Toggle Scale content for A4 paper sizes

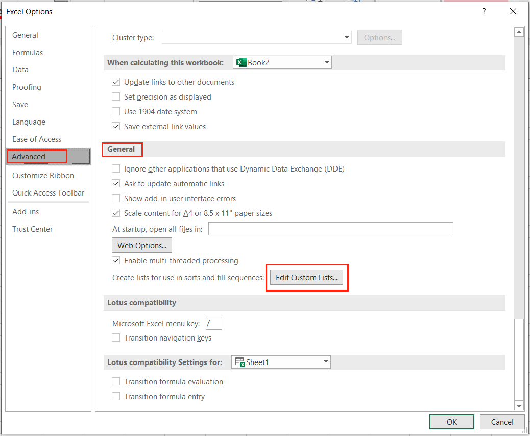pos(116,213)
